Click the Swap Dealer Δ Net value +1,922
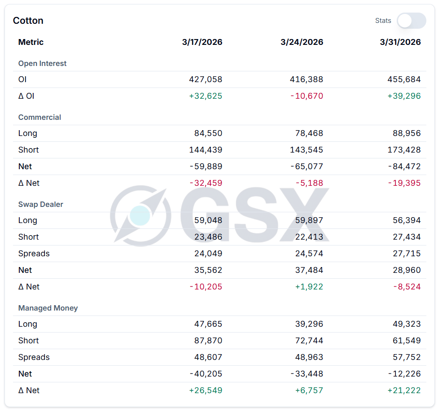 coord(309,287)
